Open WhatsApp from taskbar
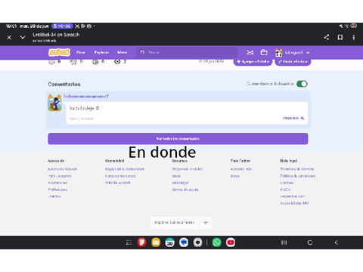The image size is (363, 272). coord(217,243)
